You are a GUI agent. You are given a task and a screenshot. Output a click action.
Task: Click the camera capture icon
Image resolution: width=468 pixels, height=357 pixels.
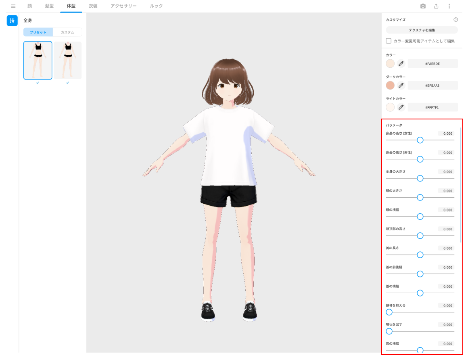pyautogui.click(x=423, y=6)
